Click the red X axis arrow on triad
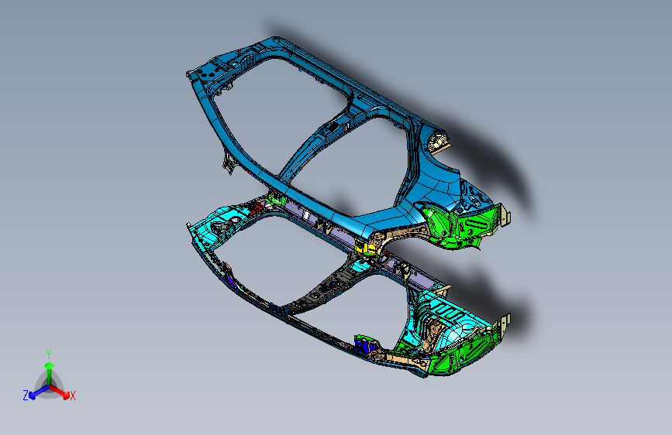 (60, 392)
